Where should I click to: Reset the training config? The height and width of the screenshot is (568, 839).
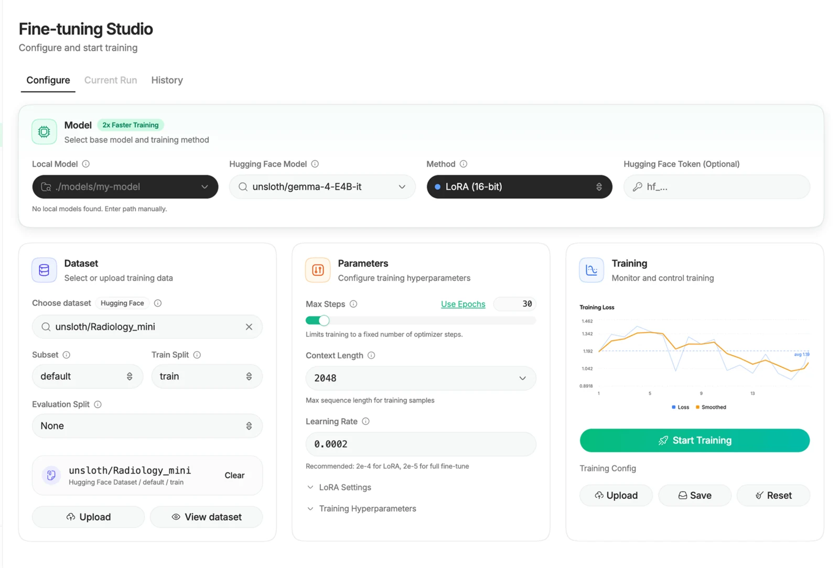pyautogui.click(x=773, y=496)
